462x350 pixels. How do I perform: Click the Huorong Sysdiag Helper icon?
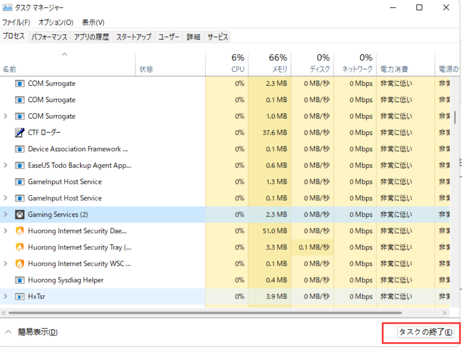coord(20,280)
